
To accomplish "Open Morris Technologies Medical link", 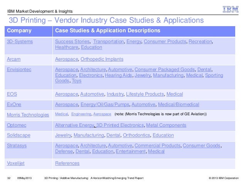I will (62, 114).
